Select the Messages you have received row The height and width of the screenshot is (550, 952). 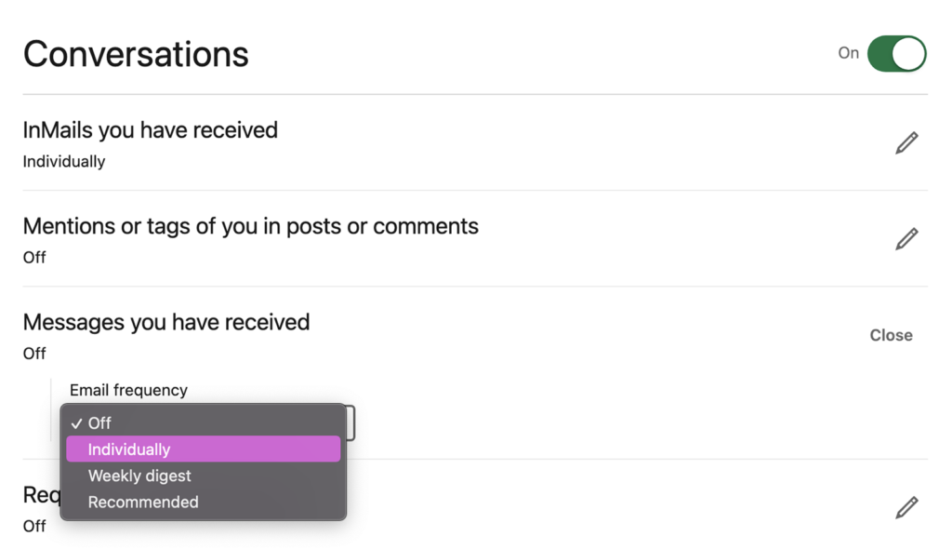click(x=165, y=322)
